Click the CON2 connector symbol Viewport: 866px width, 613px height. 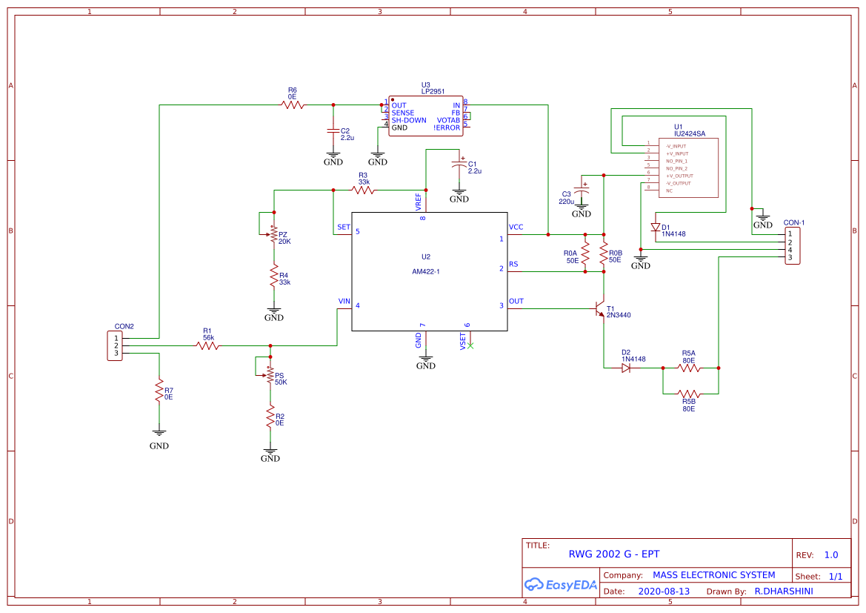click(115, 345)
